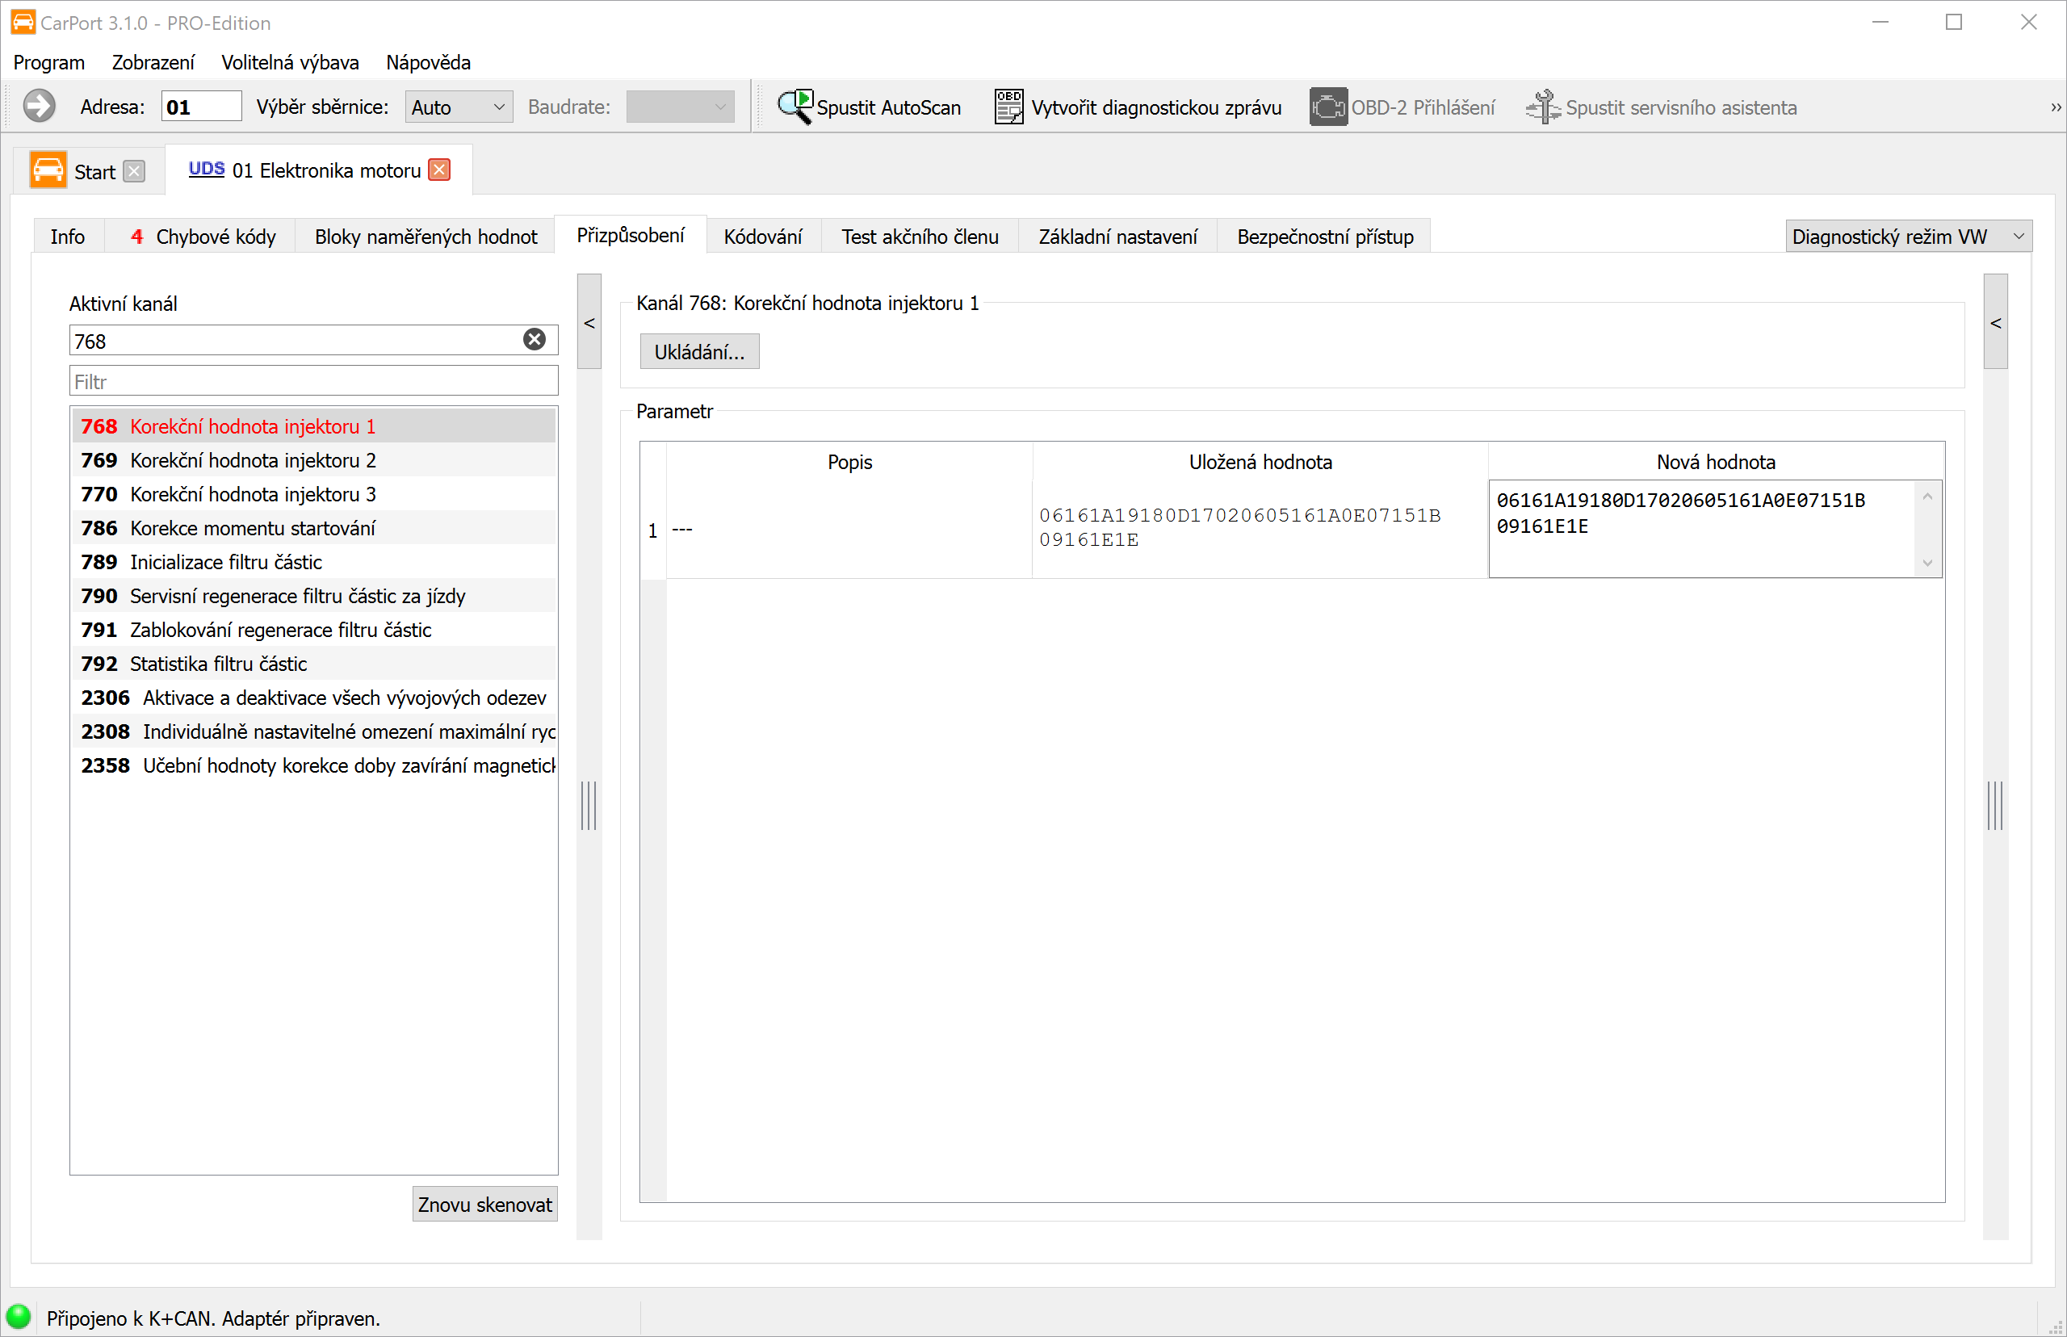Click into the Filtr input field
Image resolution: width=2067 pixels, height=1337 pixels.
(x=313, y=381)
